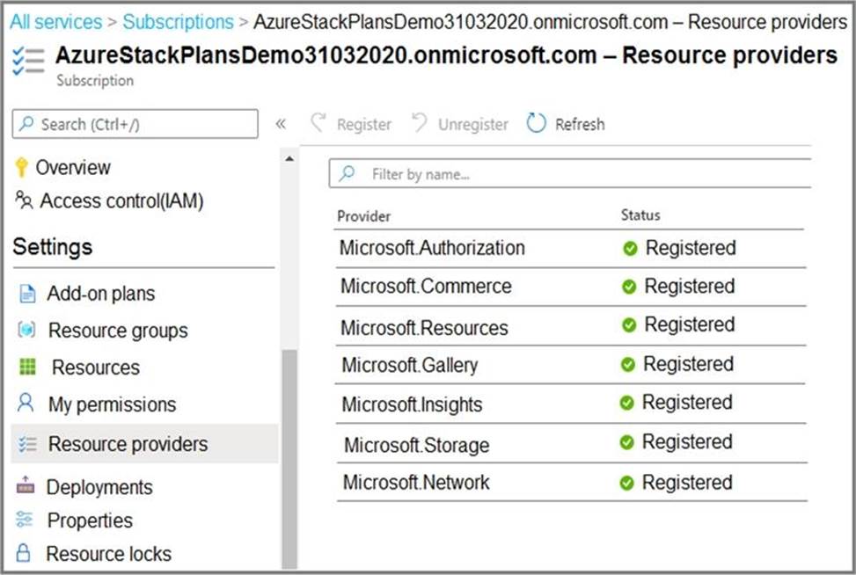Click the Resource locks padlock icon
The width and height of the screenshot is (856, 575).
(x=24, y=553)
